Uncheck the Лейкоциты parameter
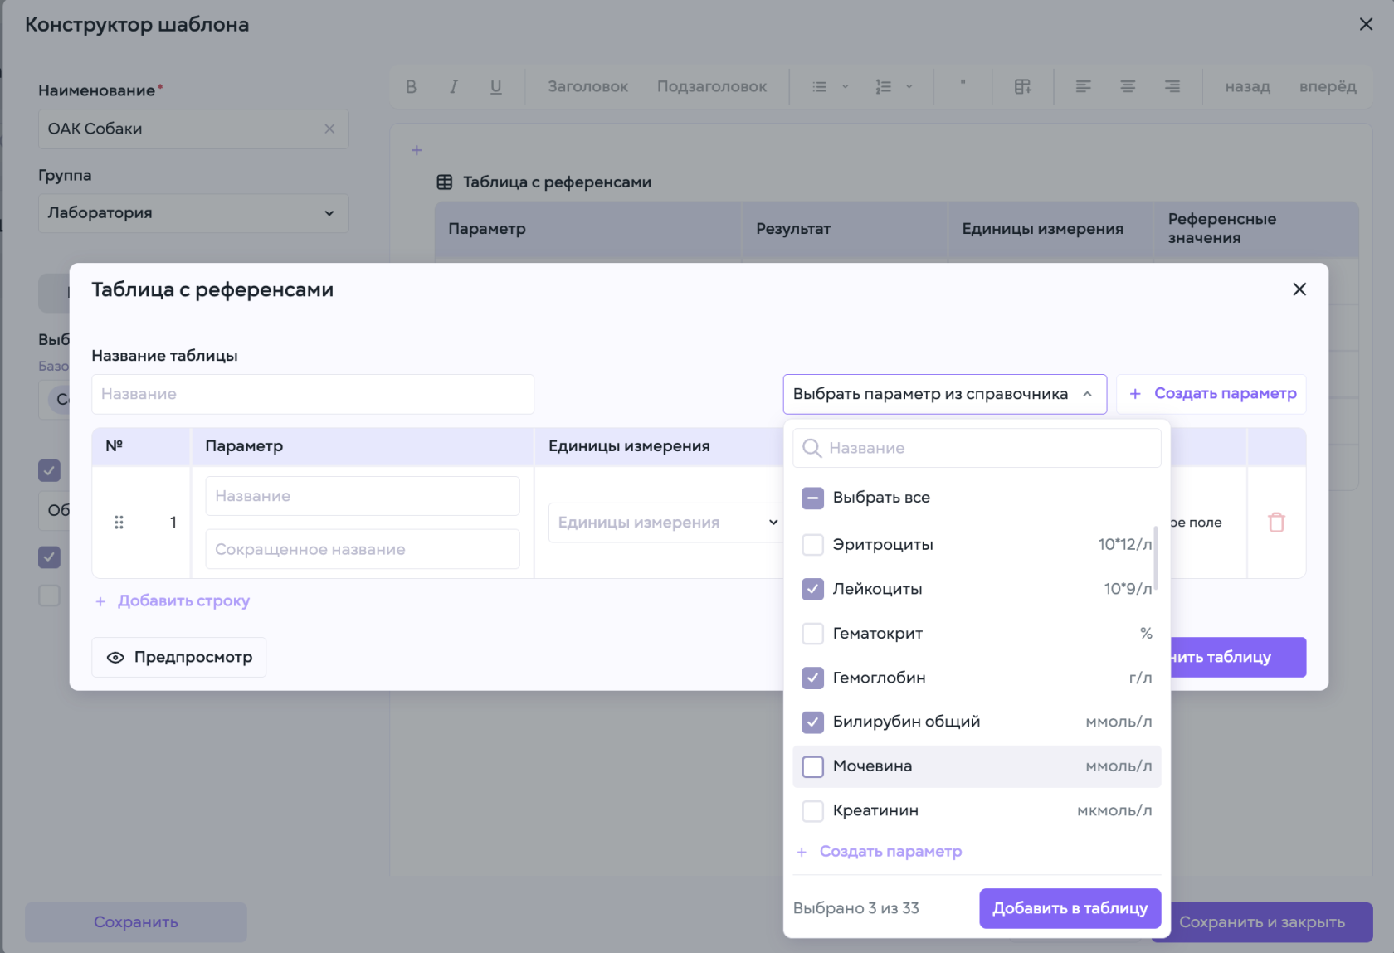 click(812, 589)
